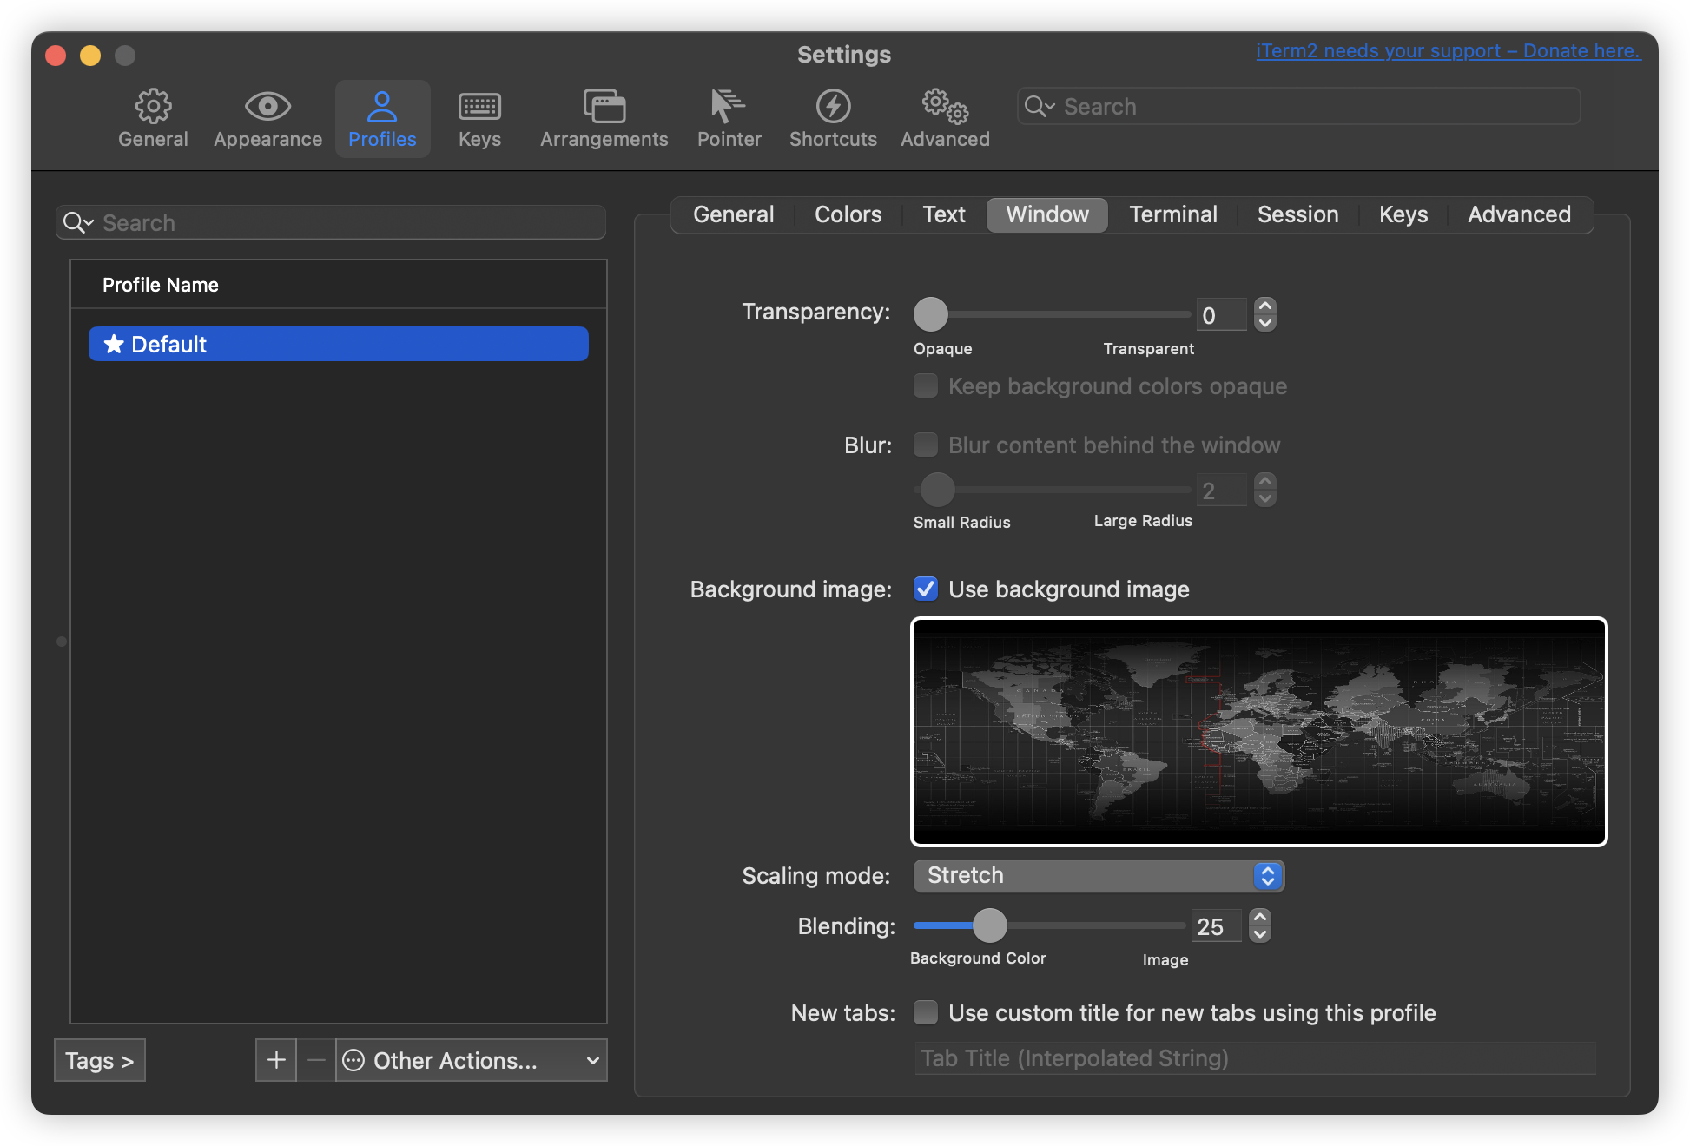This screenshot has width=1690, height=1146.
Task: Open the Shortcuts lightning bolt icon
Action: (x=833, y=106)
